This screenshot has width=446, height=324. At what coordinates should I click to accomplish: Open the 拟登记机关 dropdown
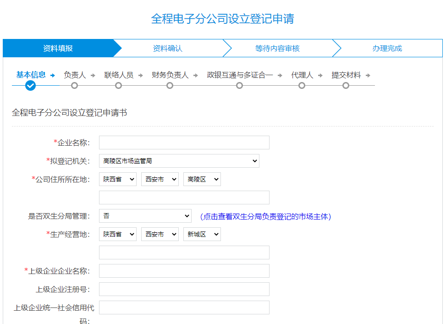(x=179, y=161)
